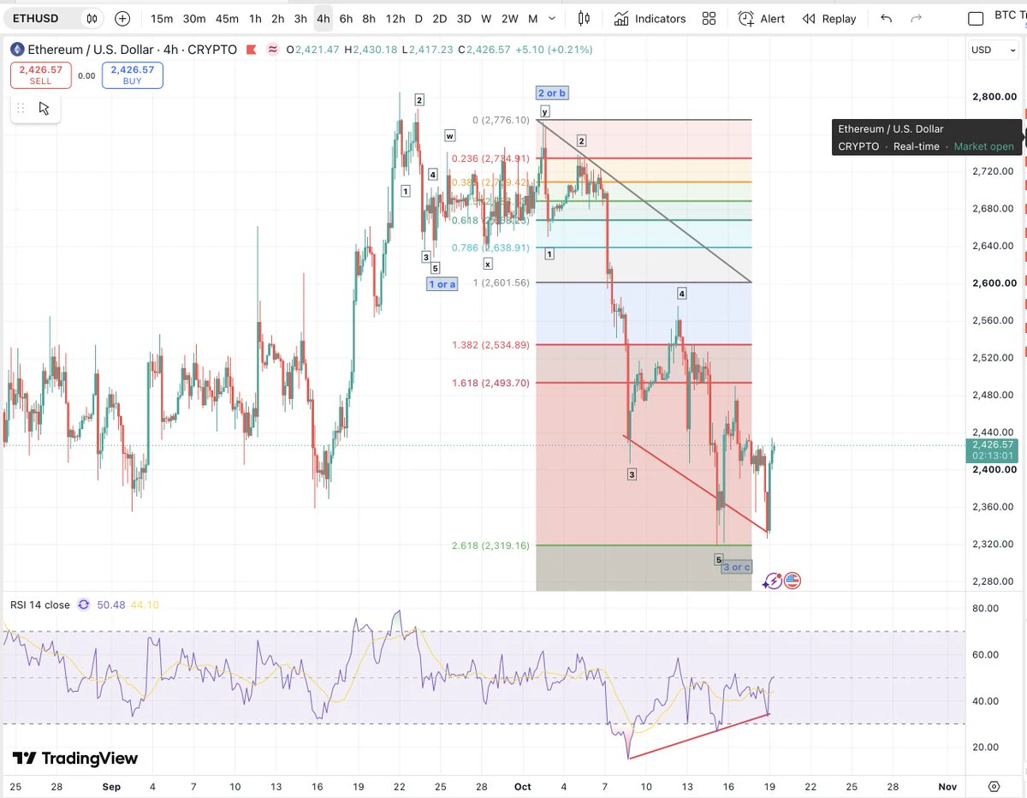Click the RSI refresh icon in the legend
This screenshot has height=798, width=1027.
83,604
